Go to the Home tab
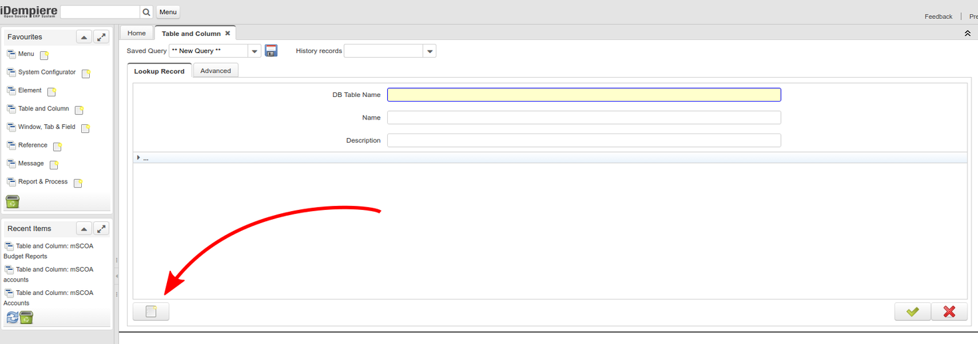This screenshot has height=344, width=978. pos(136,33)
